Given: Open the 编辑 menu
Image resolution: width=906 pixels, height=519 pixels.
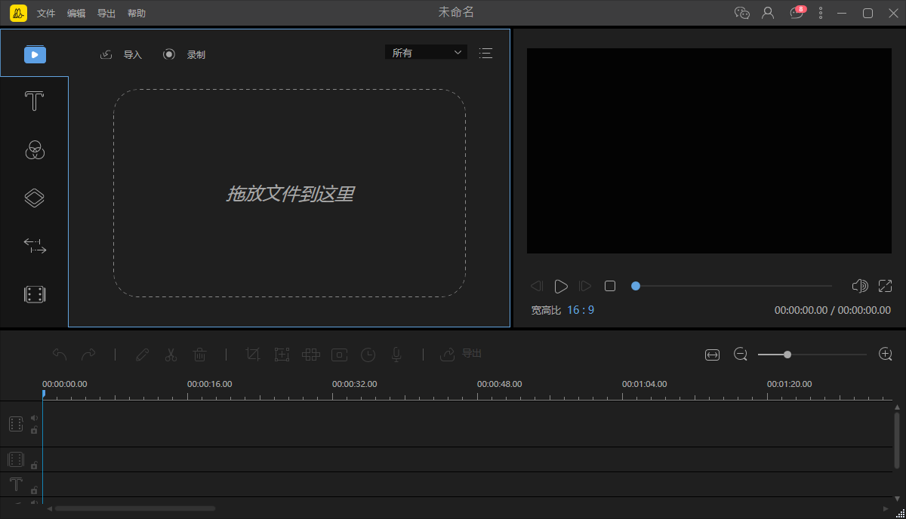Looking at the screenshot, I should pyautogui.click(x=76, y=14).
